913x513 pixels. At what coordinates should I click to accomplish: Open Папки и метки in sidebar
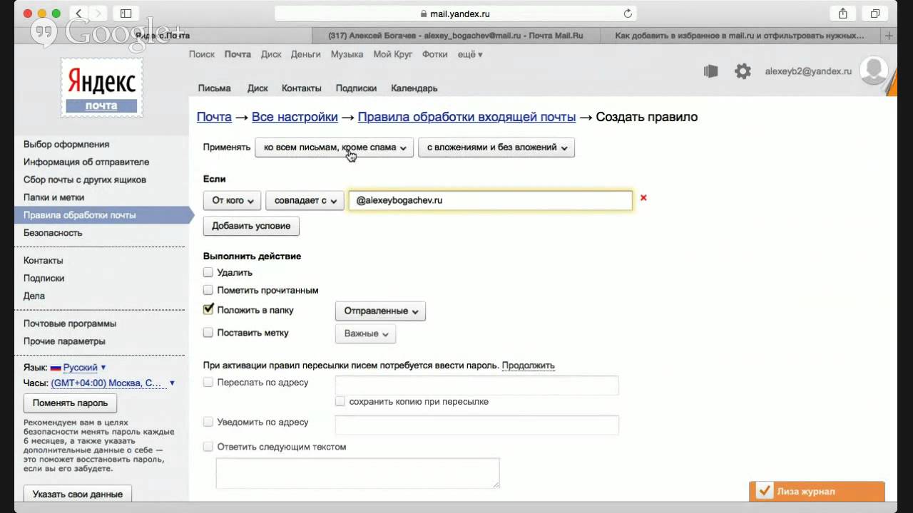(x=53, y=197)
